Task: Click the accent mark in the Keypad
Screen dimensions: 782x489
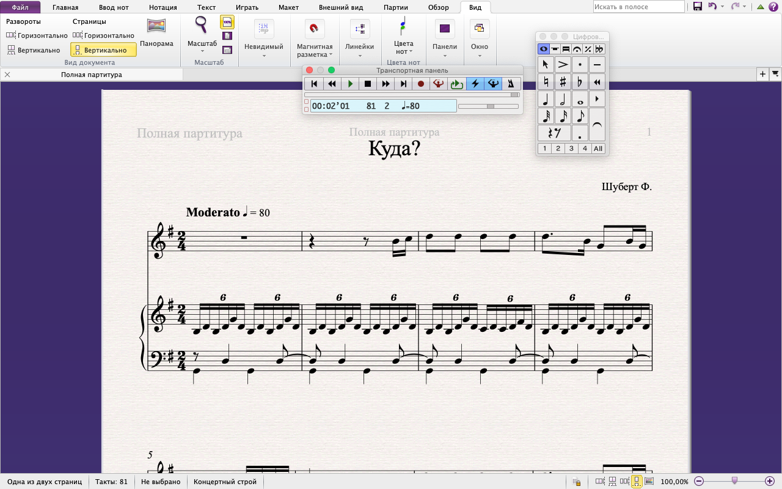Action: [x=563, y=64]
